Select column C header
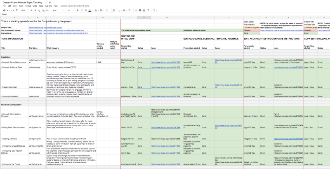The height and width of the screenshot is (169, 330). 71,18
